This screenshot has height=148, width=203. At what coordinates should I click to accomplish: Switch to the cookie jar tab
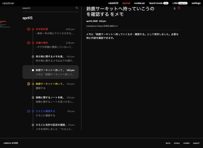click(x=139, y=3)
